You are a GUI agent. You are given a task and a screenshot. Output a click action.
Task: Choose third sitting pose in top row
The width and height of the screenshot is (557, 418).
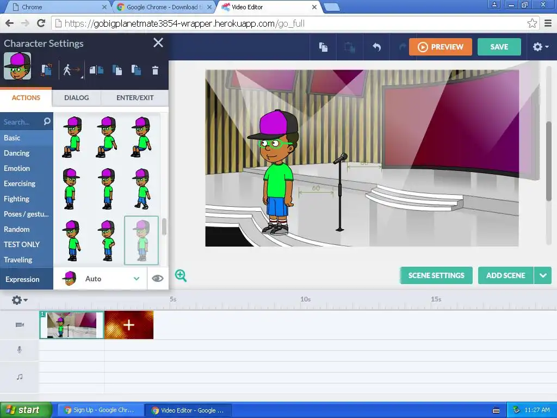tap(141, 137)
